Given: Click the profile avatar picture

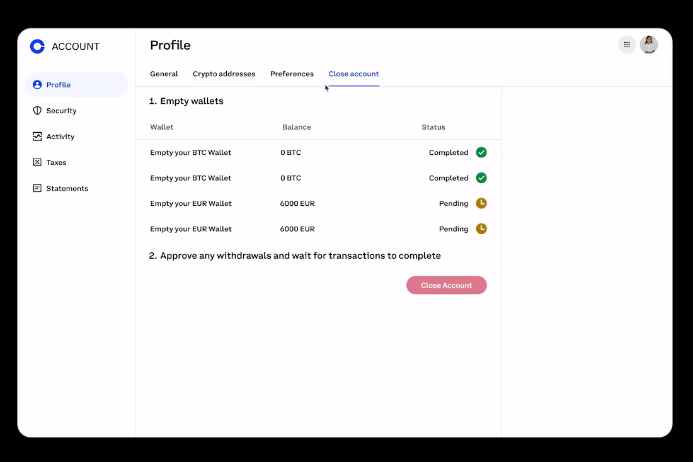Looking at the screenshot, I should tap(649, 44).
